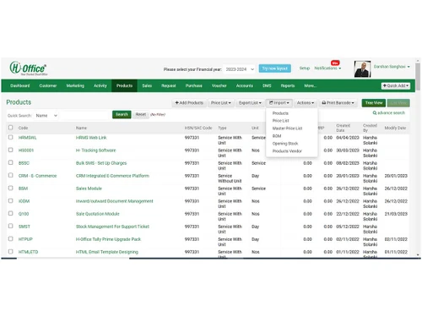Open the HRMS Web Link product
This screenshot has height=317, width=422.
coord(91,138)
